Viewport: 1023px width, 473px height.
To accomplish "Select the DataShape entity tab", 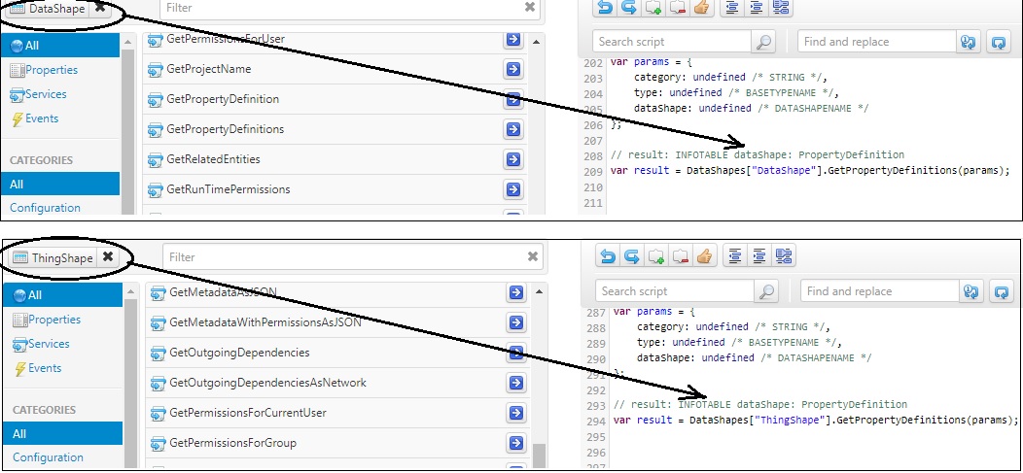I will tap(49, 9).
